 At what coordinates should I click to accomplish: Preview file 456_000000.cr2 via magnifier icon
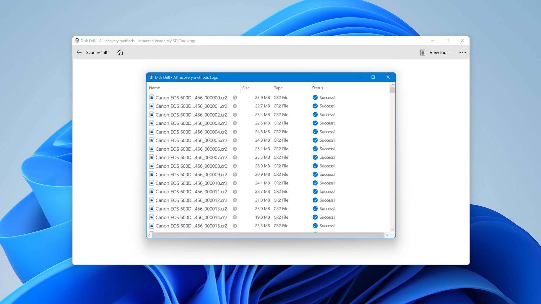click(235, 98)
